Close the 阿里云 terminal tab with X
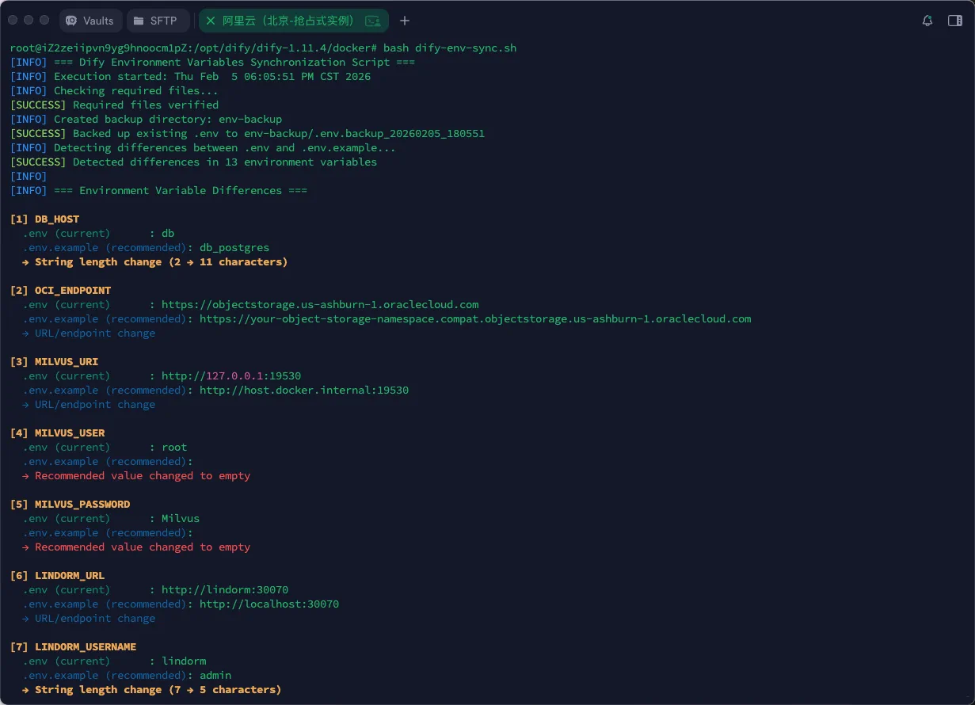 tap(211, 21)
